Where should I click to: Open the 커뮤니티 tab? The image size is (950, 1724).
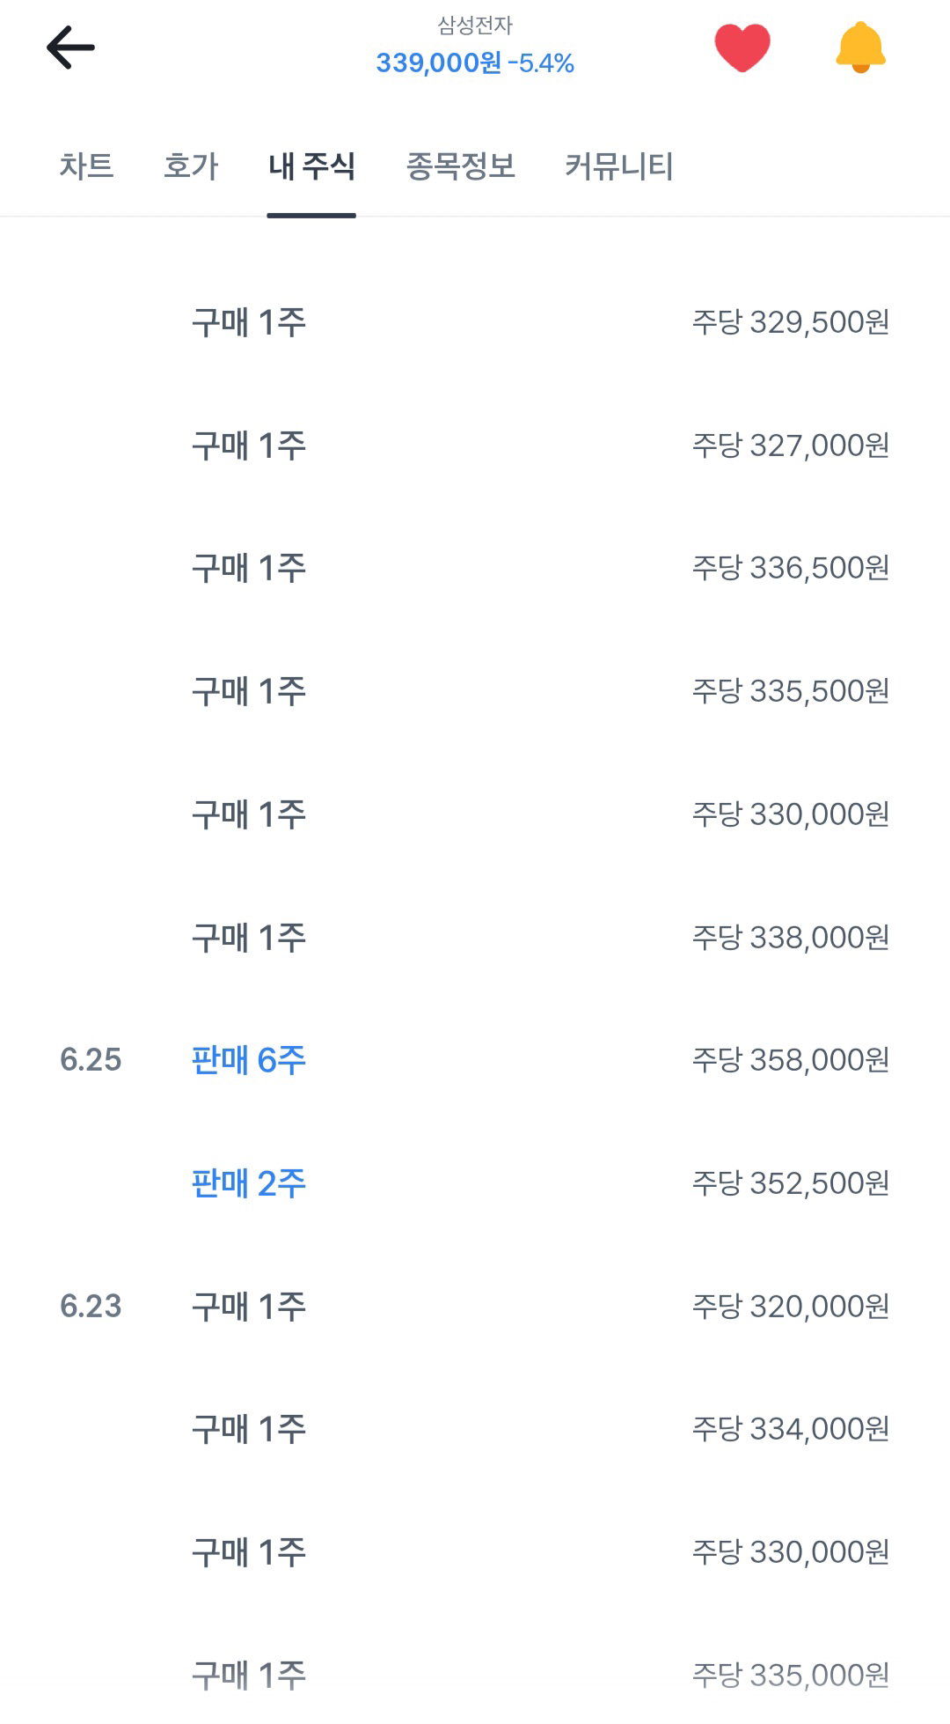pos(618,166)
